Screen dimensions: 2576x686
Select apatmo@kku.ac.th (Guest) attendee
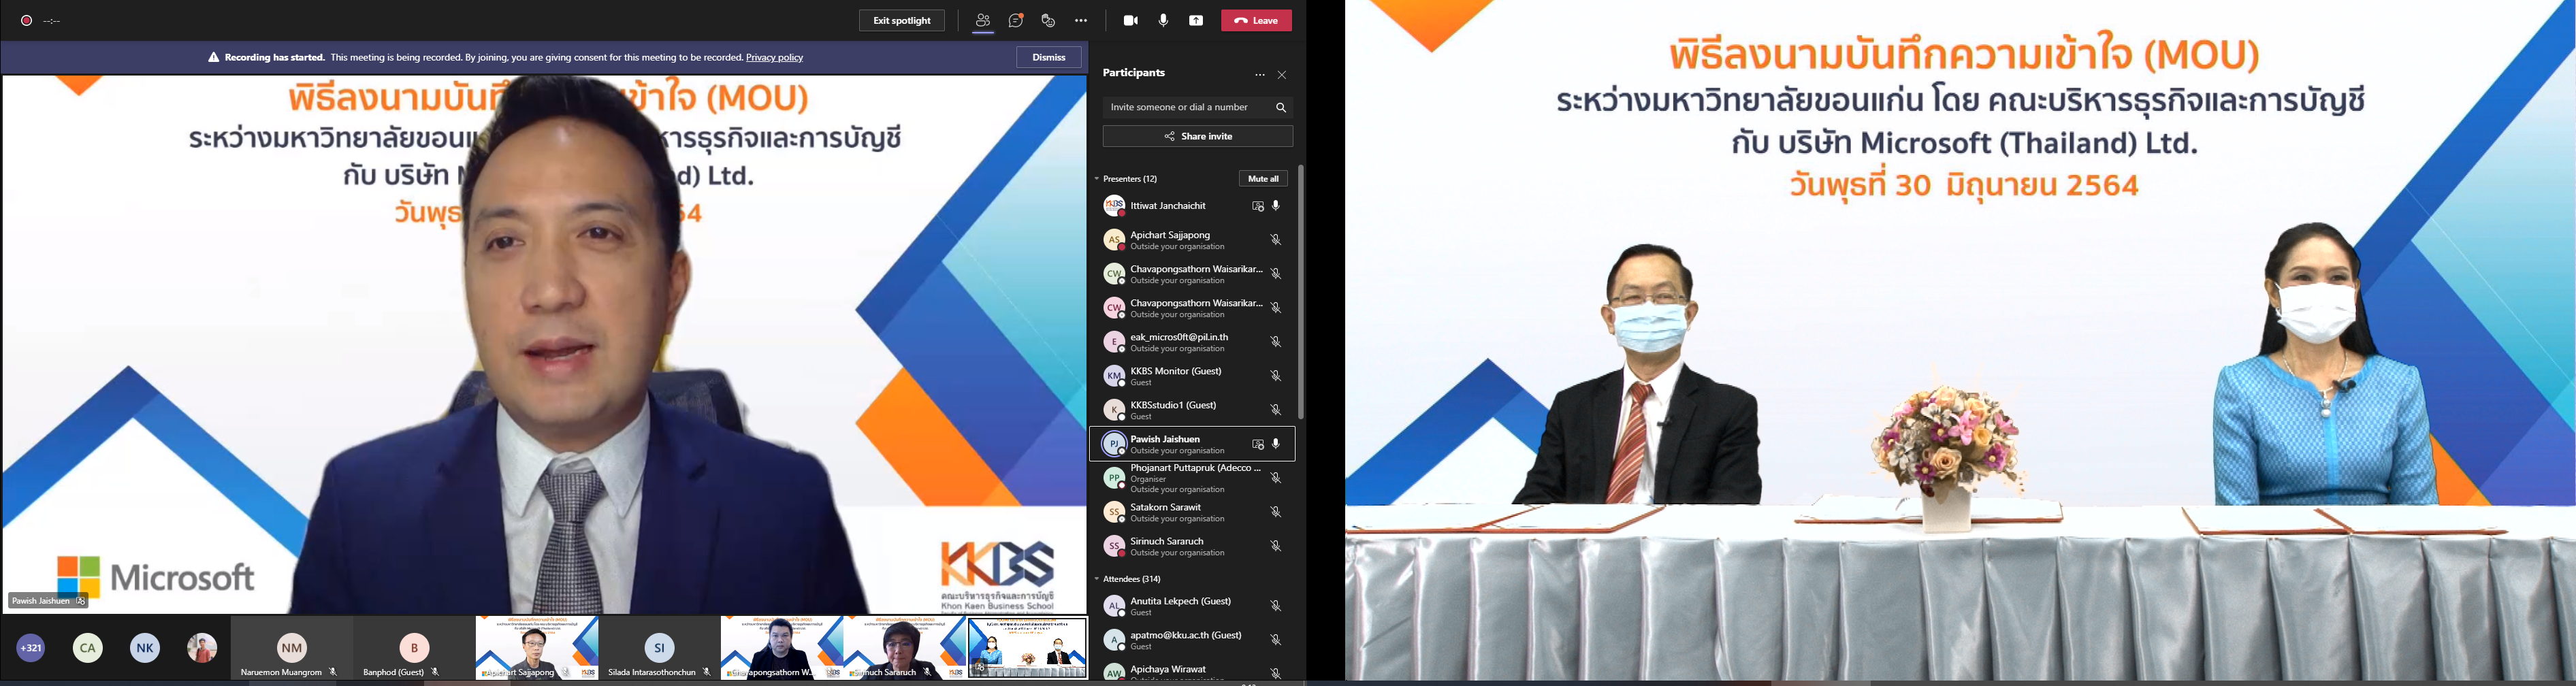pos(1192,640)
